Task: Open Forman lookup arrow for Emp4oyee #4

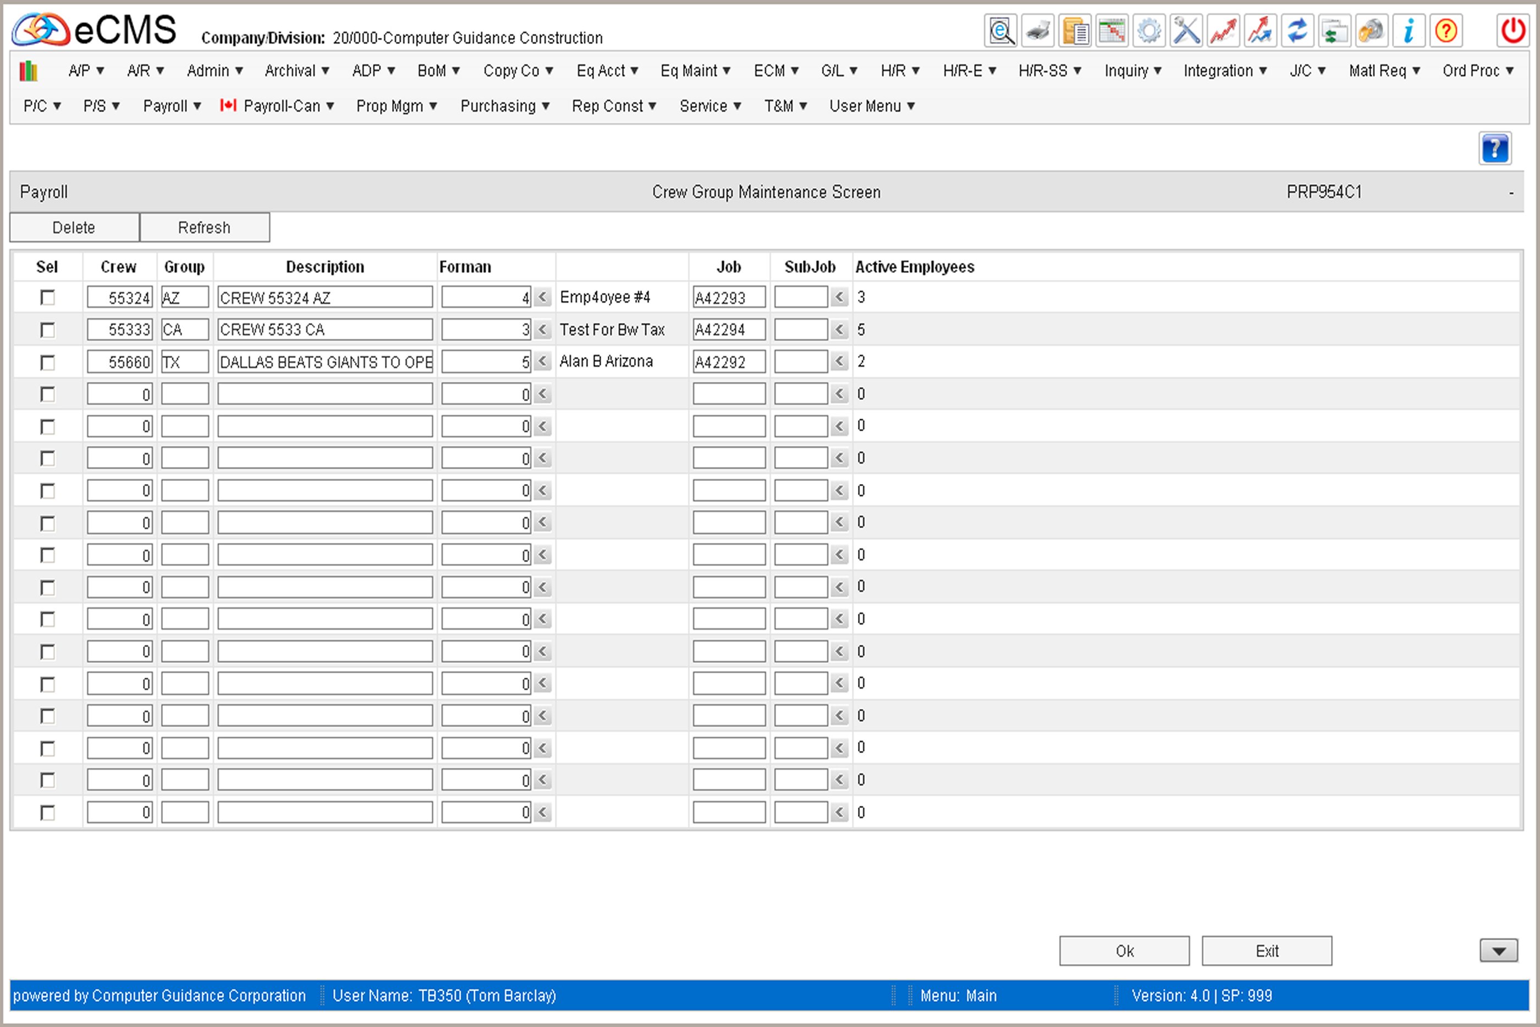Action: 542,298
